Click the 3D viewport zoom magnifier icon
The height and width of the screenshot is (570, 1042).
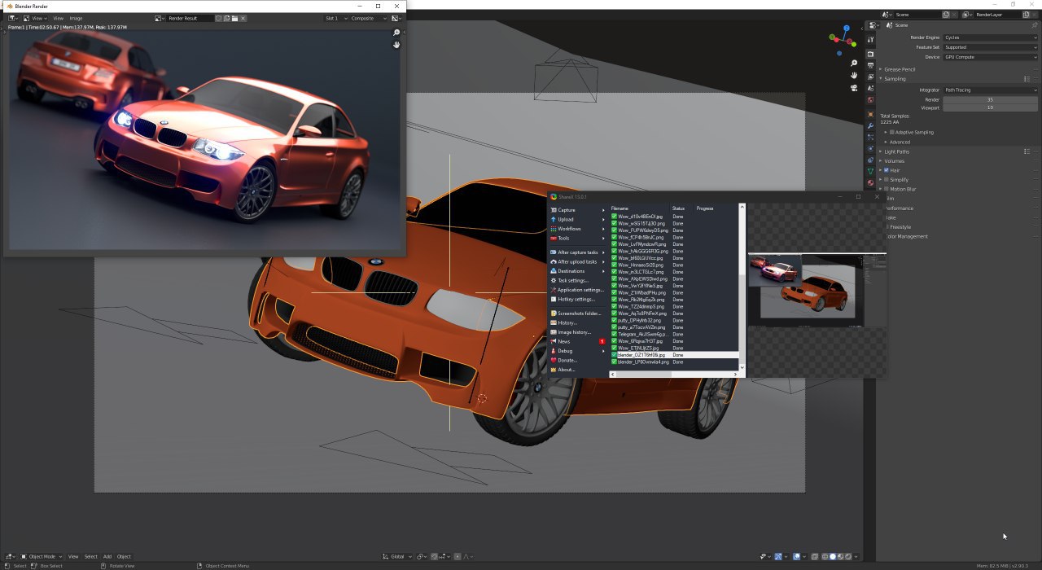[853, 64]
